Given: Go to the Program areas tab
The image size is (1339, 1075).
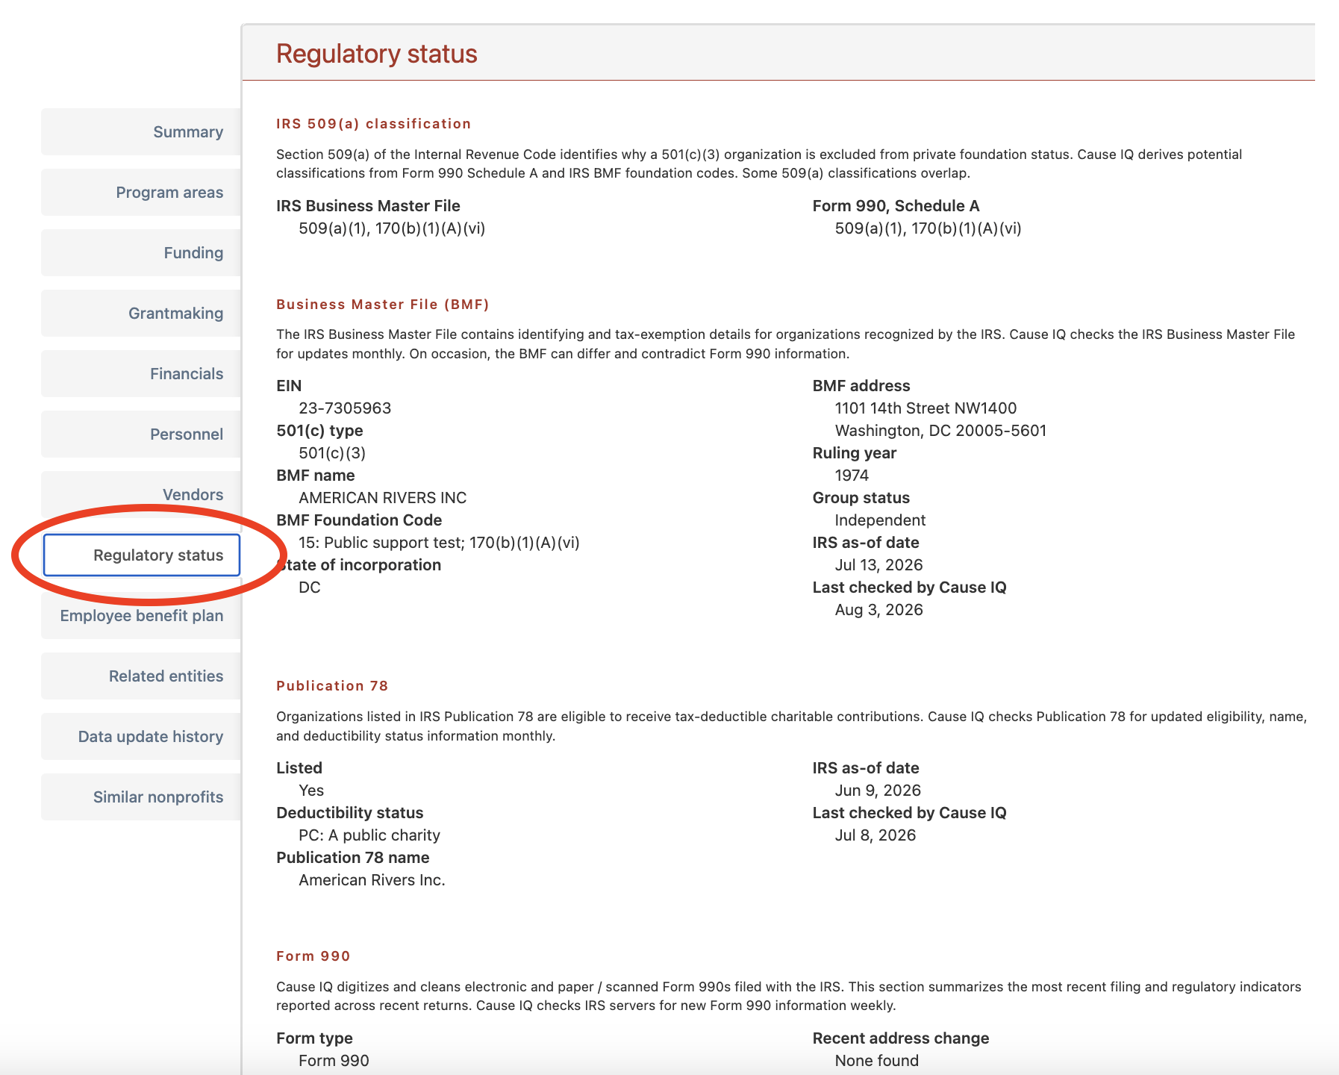Looking at the screenshot, I should [x=141, y=193].
